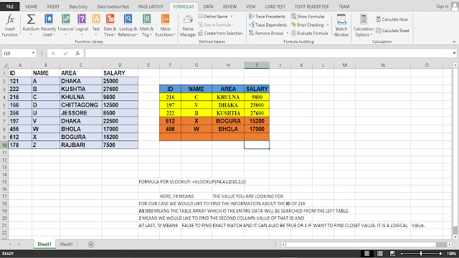Screen dimensions: 459x258
Task: Open the Logical functions list
Action: [x=82, y=26]
